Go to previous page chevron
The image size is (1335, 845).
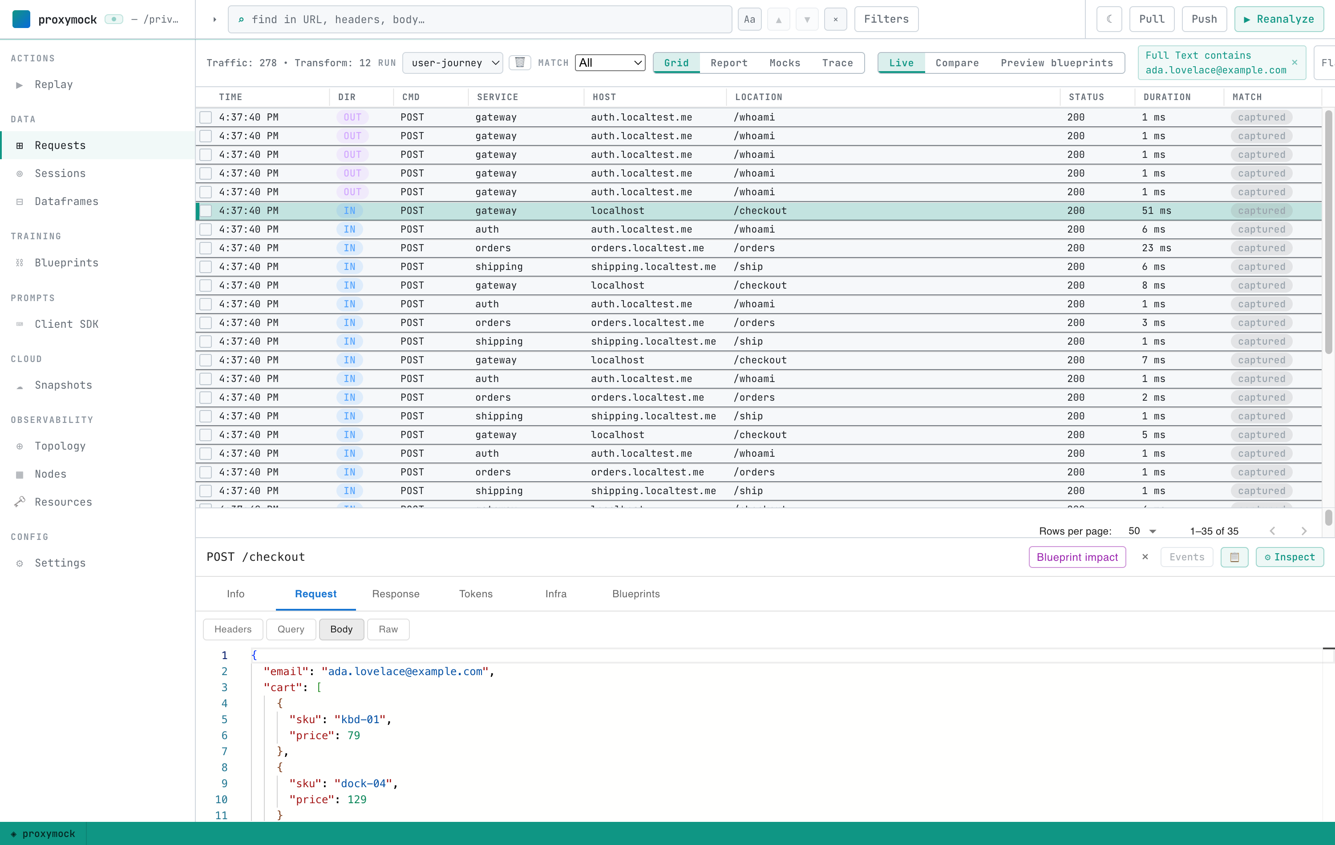tap(1272, 531)
